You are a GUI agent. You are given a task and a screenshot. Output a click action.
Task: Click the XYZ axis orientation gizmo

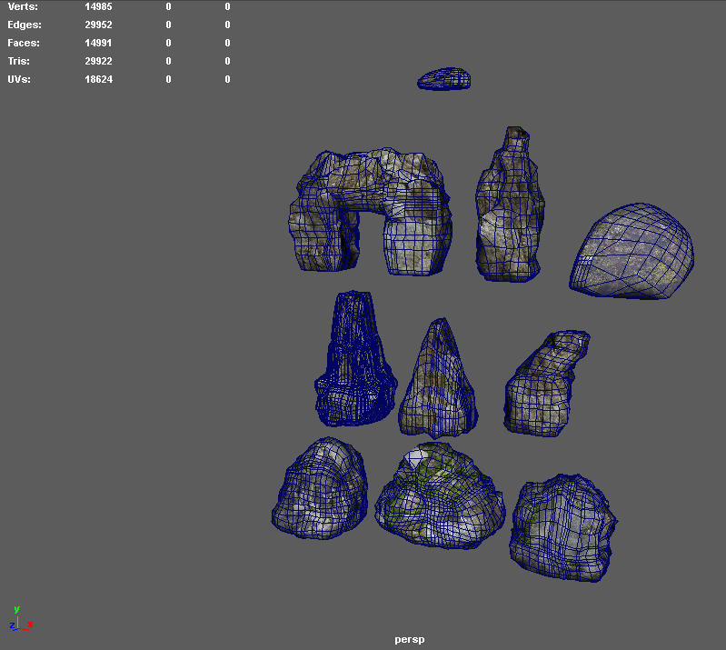pos(21,618)
